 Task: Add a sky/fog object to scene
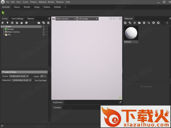click(x=17, y=23)
